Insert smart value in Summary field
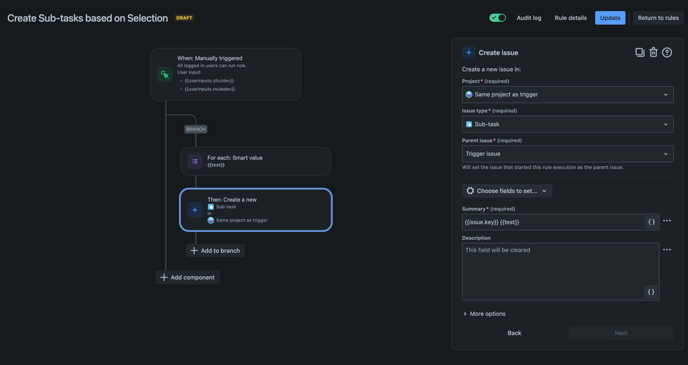Viewport: 688px width, 365px height. coord(651,222)
